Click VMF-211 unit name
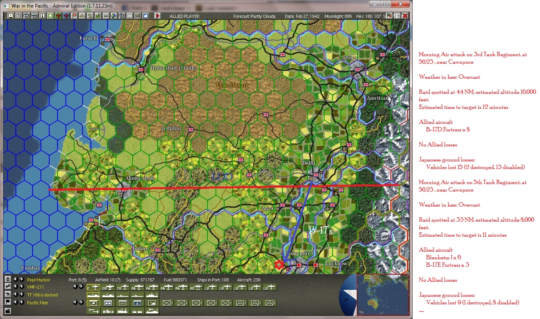The image size is (540, 319). (35, 287)
